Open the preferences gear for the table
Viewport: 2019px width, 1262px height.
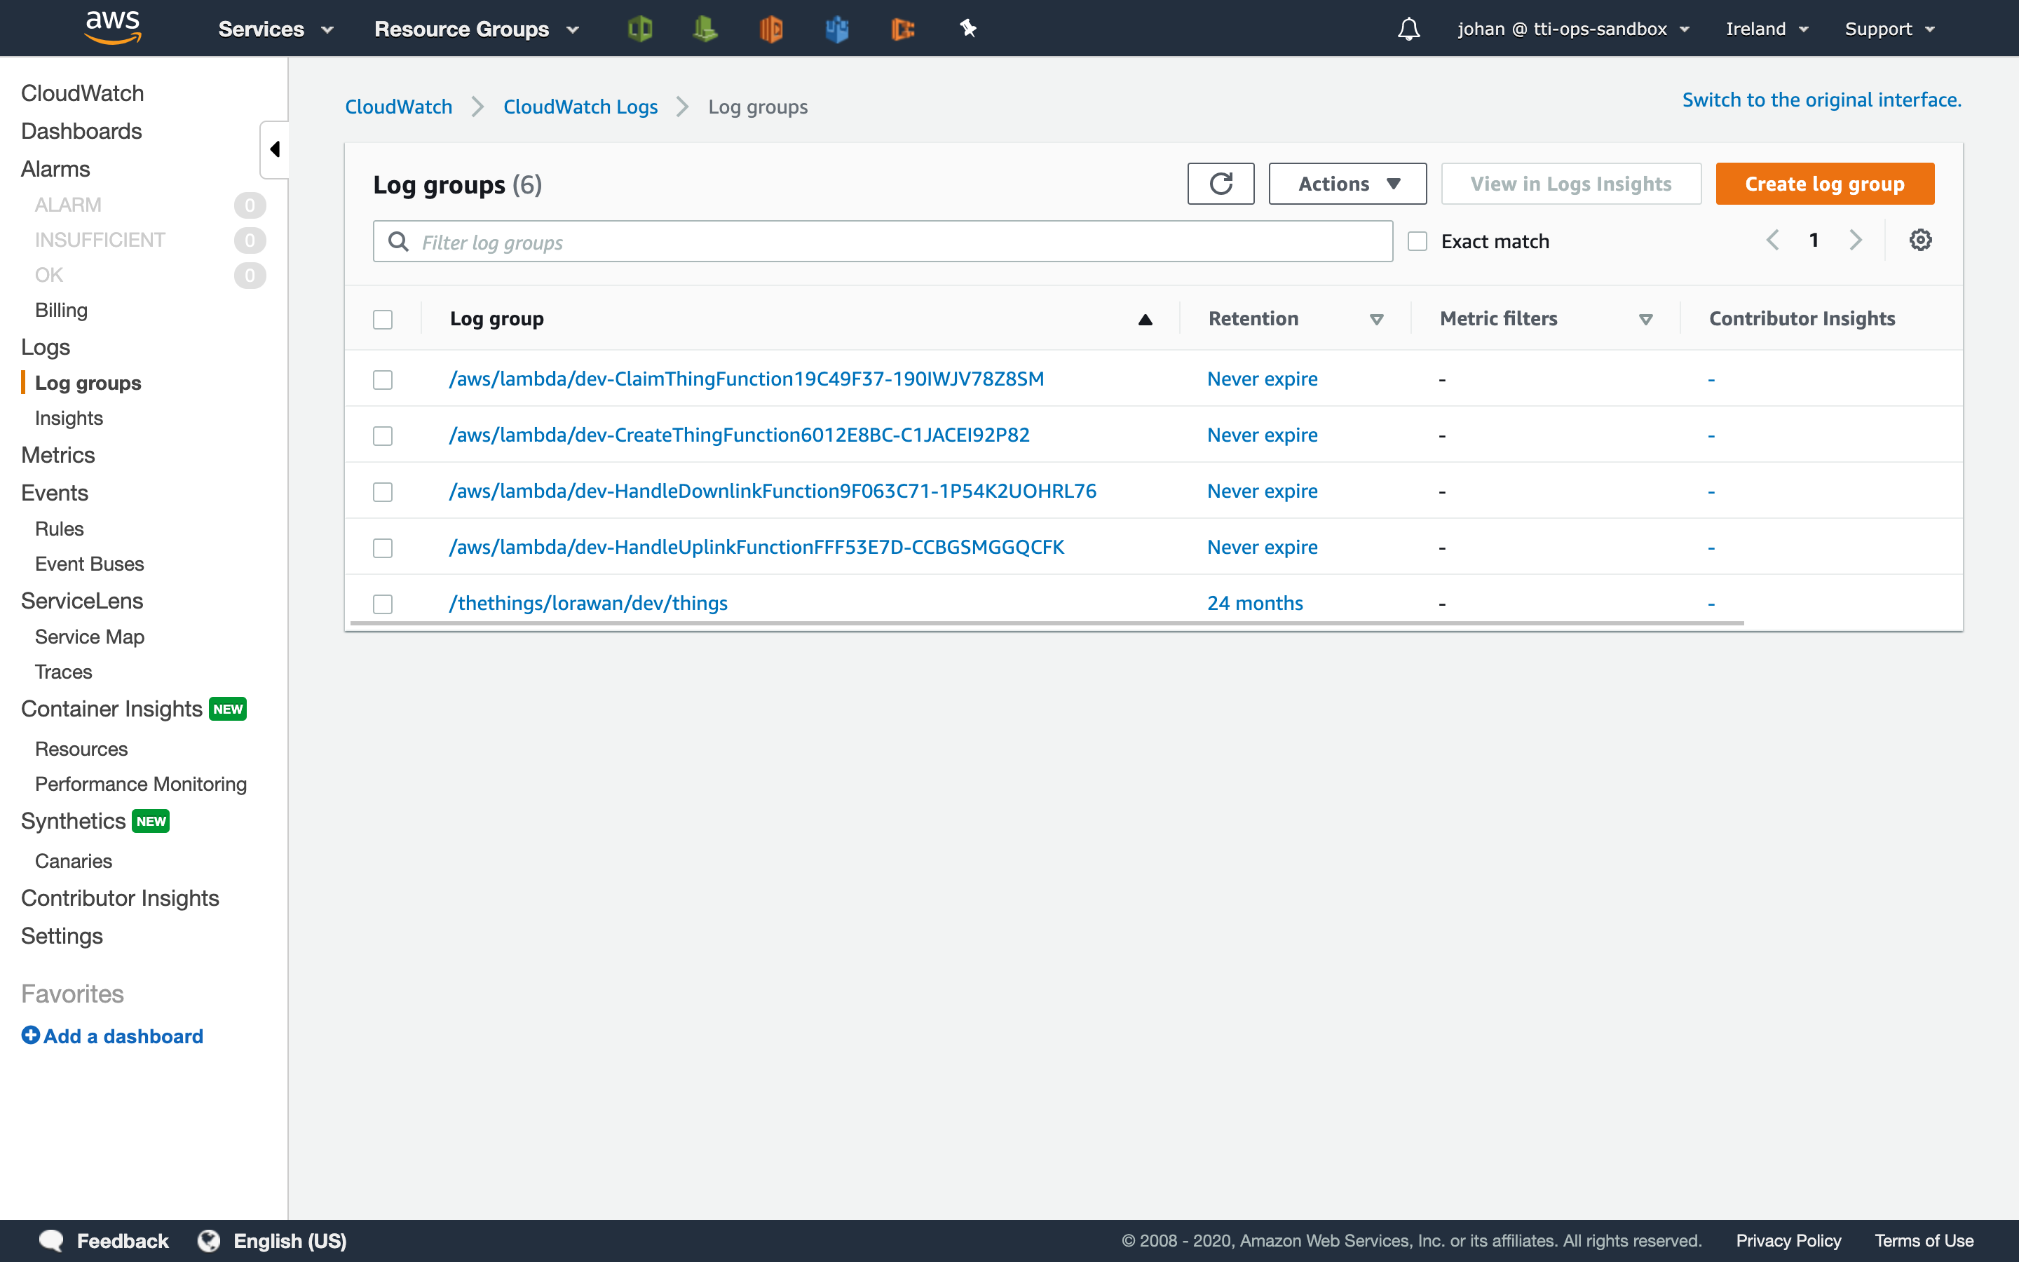point(1922,240)
